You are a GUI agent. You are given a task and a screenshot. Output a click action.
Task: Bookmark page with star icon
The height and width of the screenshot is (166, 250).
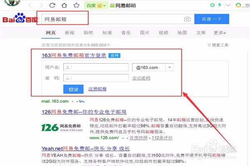[76, 5]
